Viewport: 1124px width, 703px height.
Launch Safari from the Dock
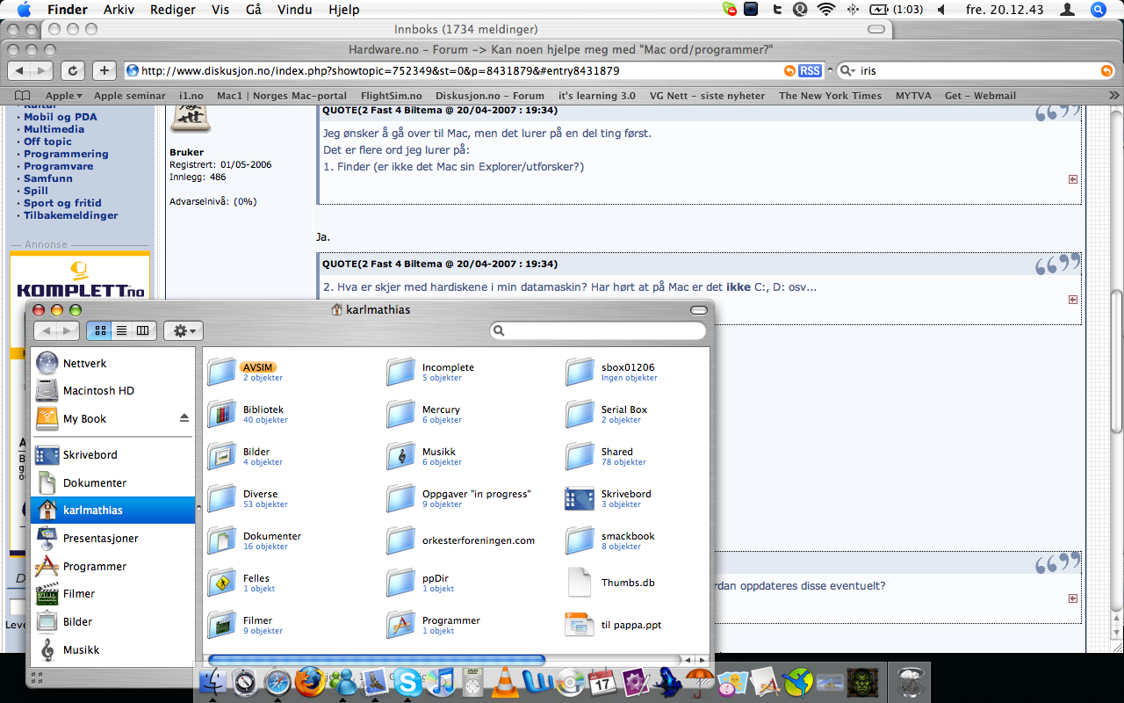tap(277, 681)
